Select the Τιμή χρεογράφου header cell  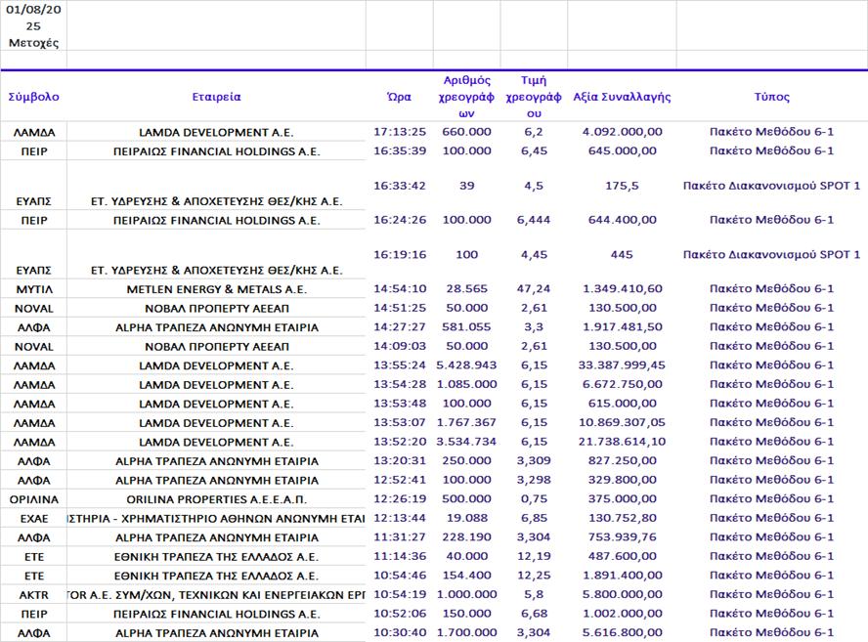pyautogui.click(x=534, y=97)
